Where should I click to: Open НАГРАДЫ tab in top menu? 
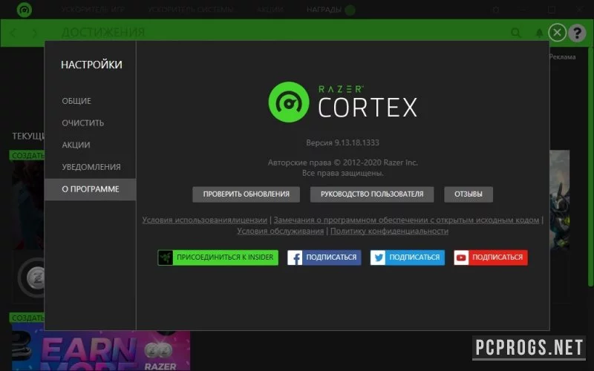(x=324, y=10)
